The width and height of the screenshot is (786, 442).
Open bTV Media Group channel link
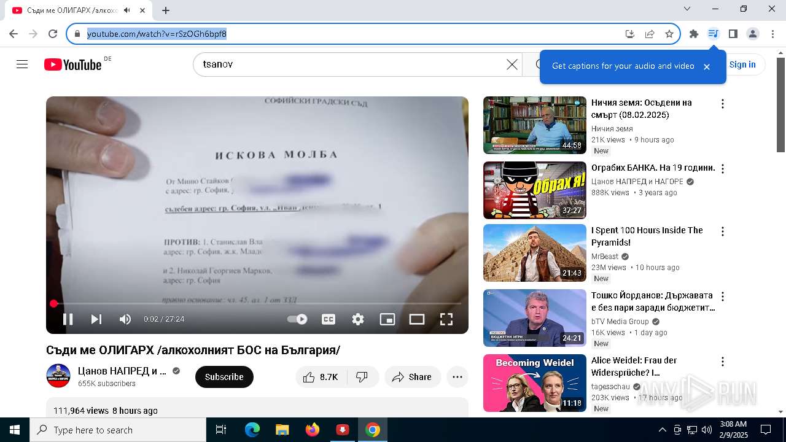click(620, 322)
